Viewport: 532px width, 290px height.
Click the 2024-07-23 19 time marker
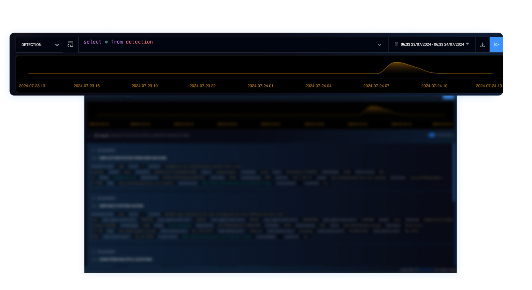click(x=144, y=86)
